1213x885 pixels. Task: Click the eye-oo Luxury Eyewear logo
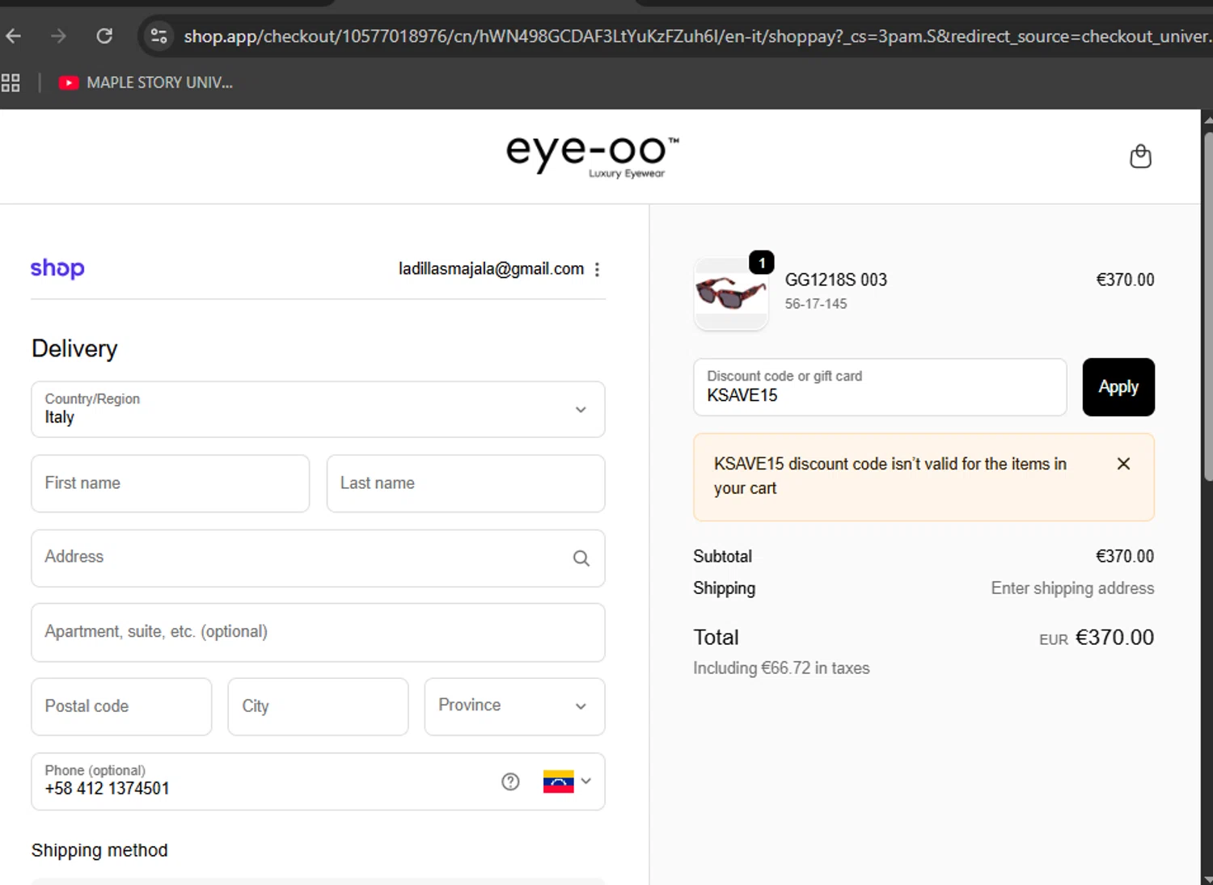[592, 156]
